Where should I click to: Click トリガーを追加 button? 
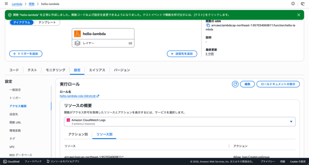click(26, 54)
